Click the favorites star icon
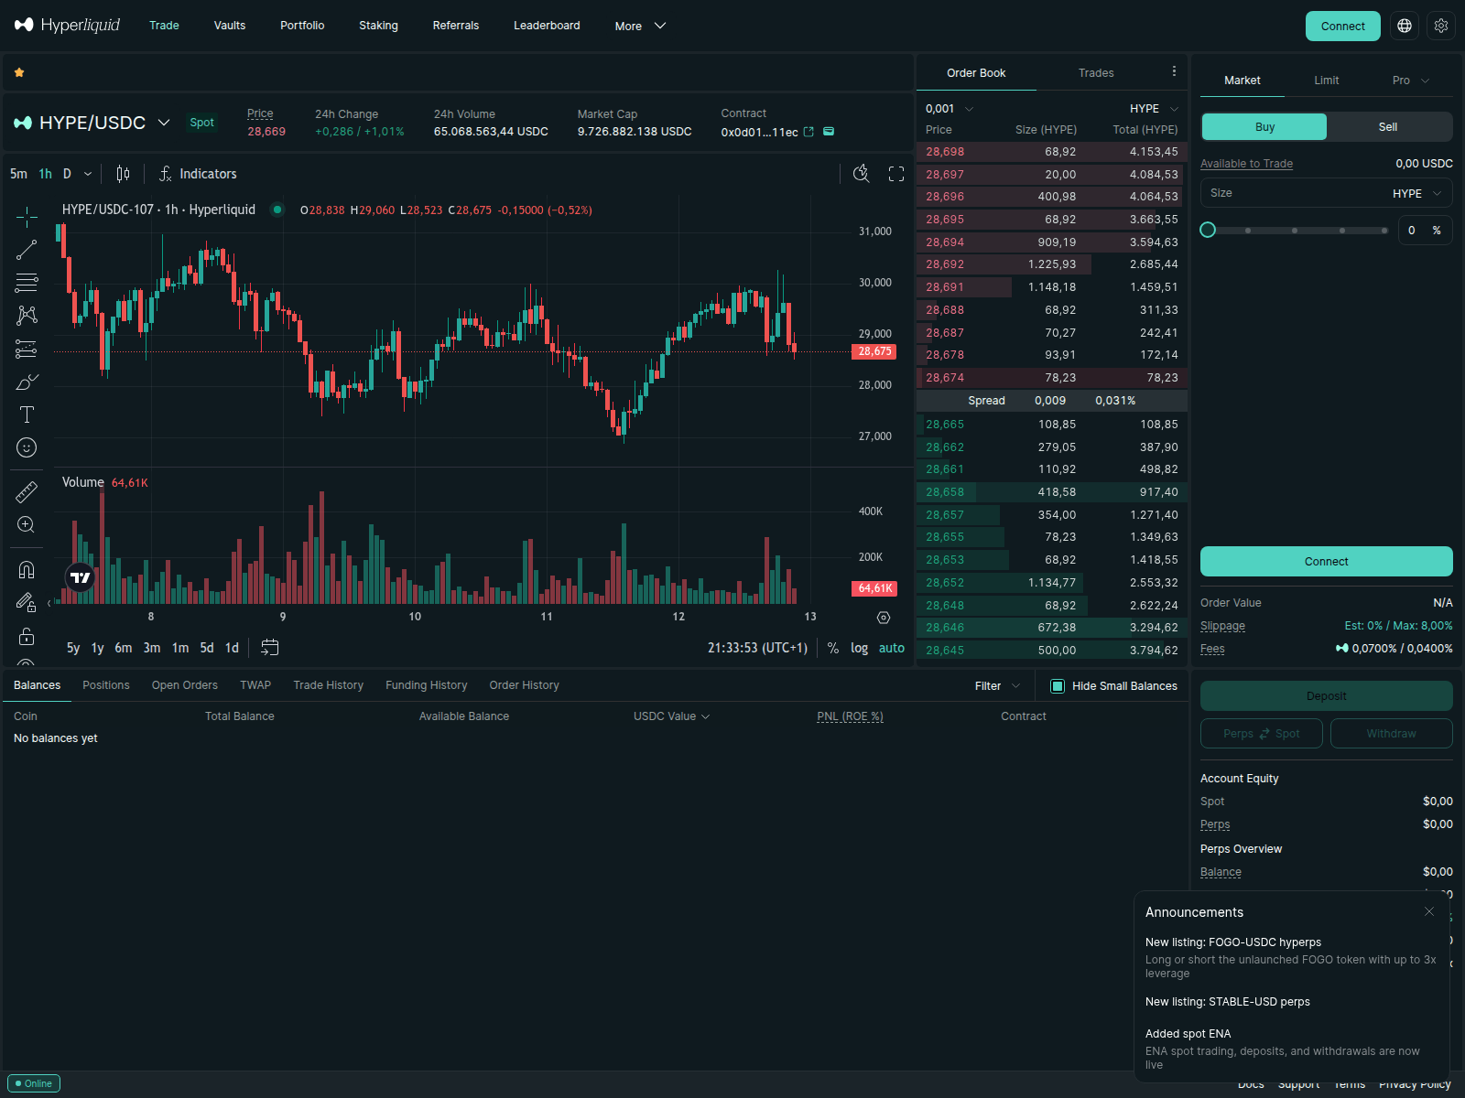This screenshot has height=1098, width=1465. pos(19,72)
